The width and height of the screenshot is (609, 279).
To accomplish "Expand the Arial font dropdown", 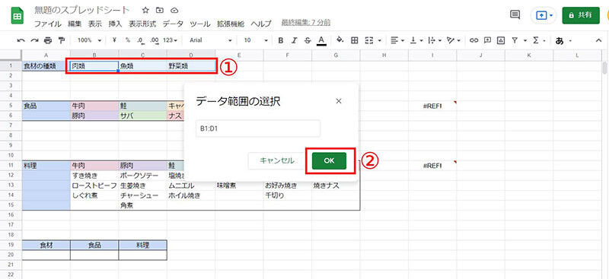I will tap(211, 40).
